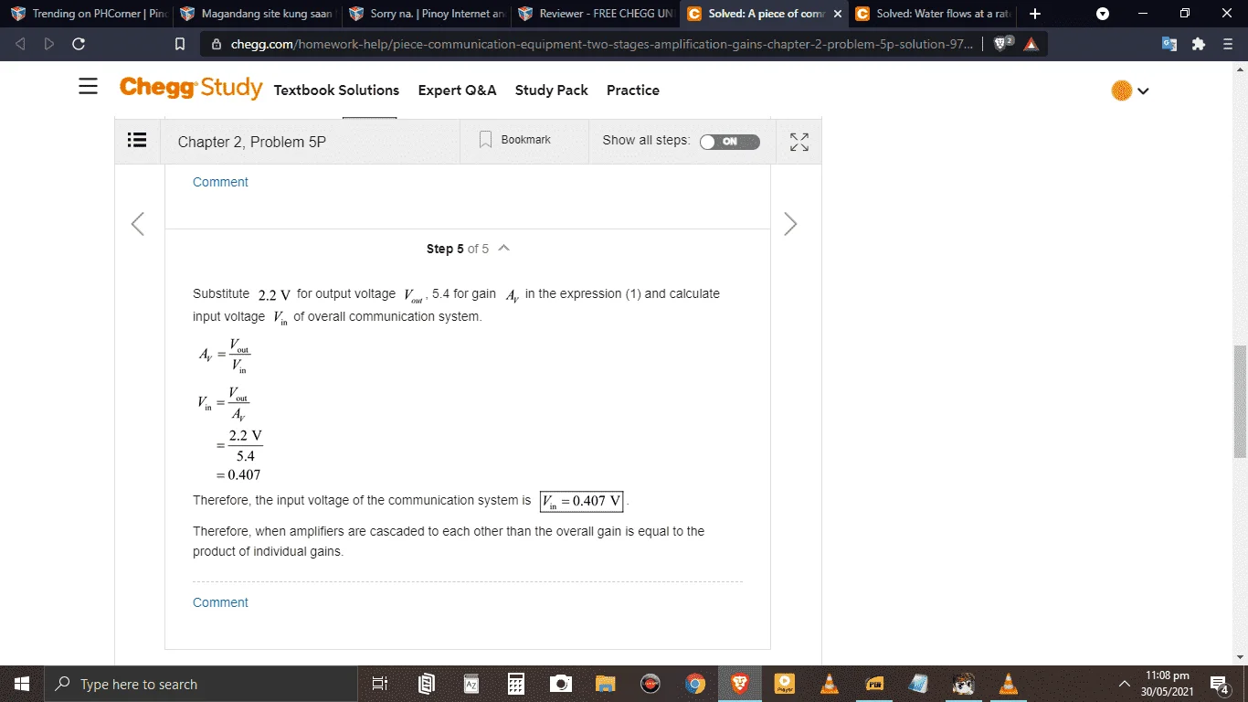
Task: Open the Windows Start menu
Action: point(22,684)
